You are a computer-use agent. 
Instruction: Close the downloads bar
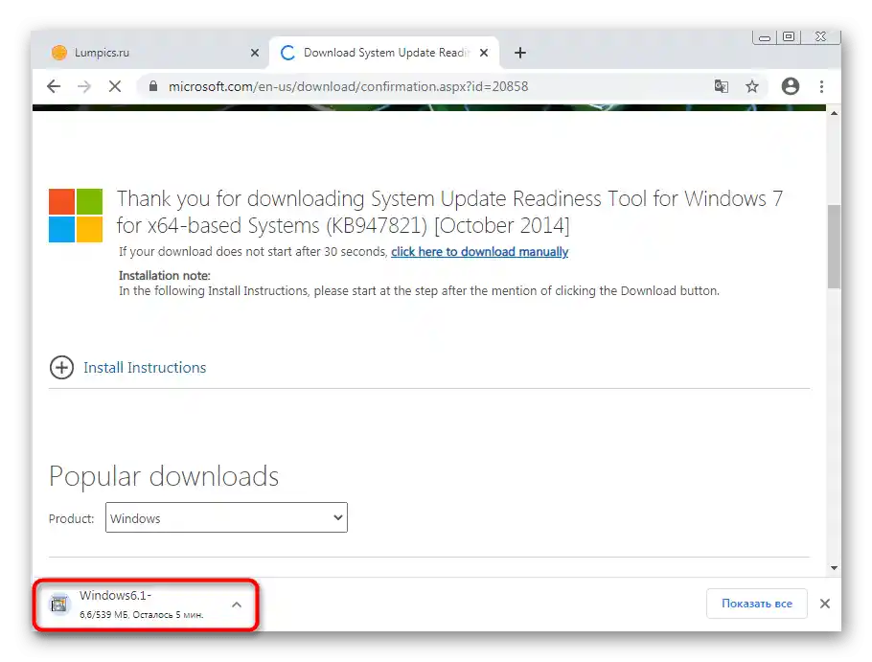point(825,604)
